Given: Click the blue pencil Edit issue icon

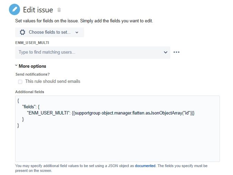Looking at the screenshot, I should point(14,10).
